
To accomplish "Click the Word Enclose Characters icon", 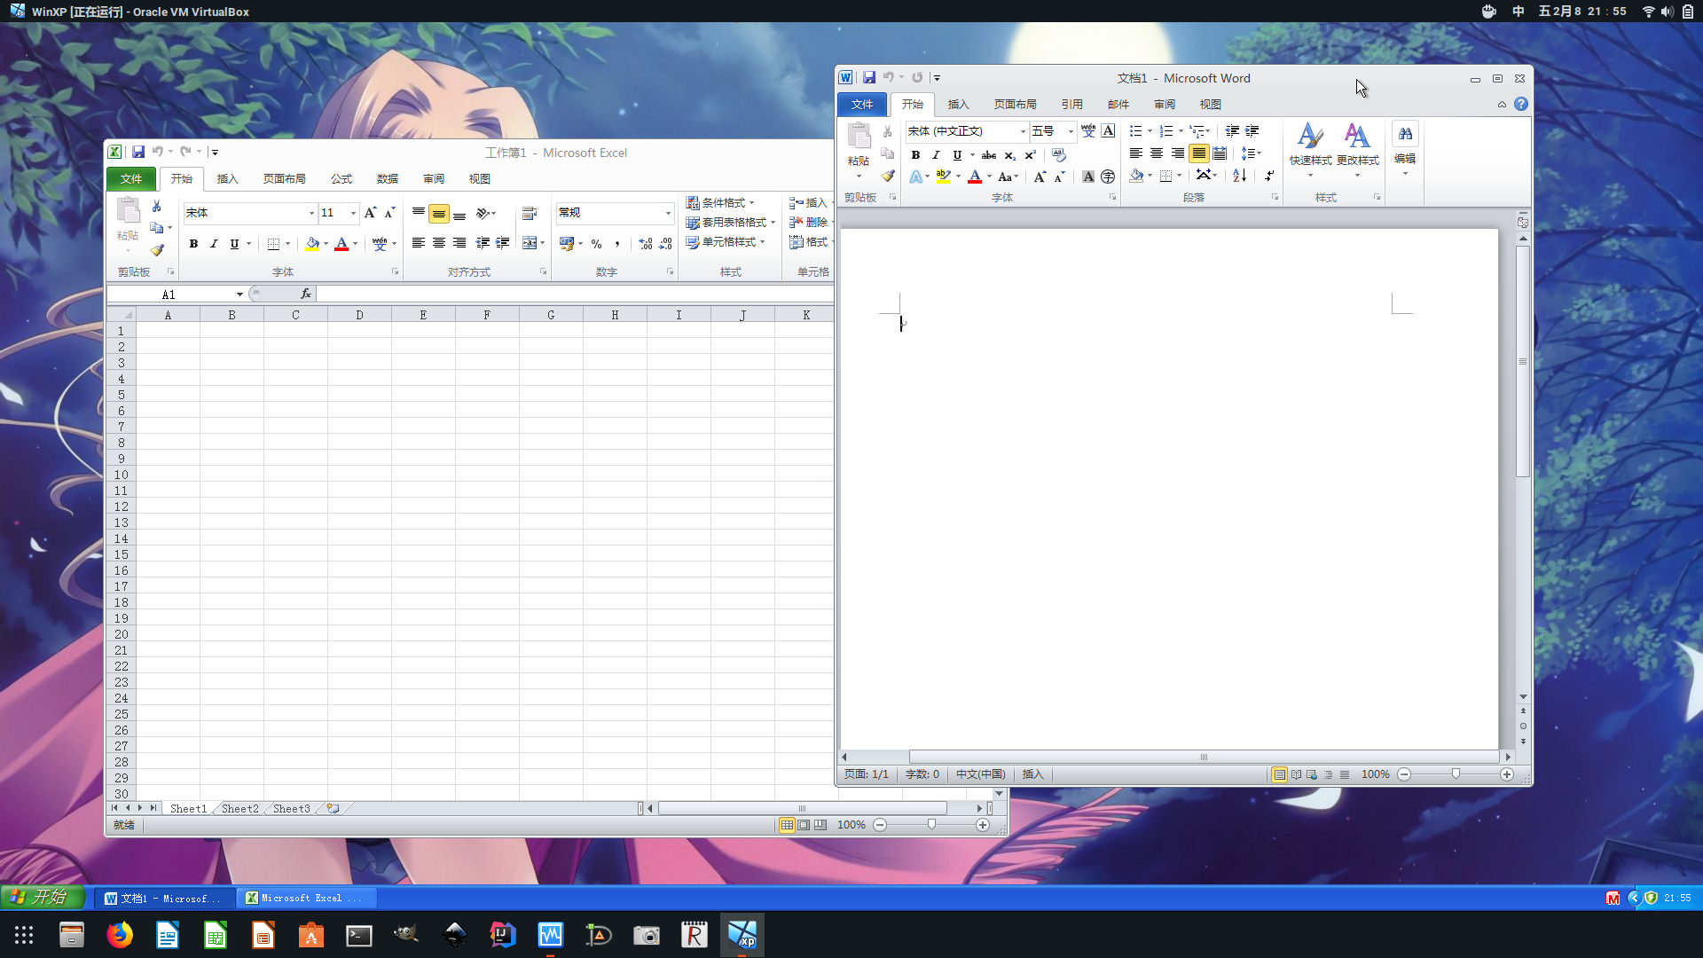I will pos(1109,177).
